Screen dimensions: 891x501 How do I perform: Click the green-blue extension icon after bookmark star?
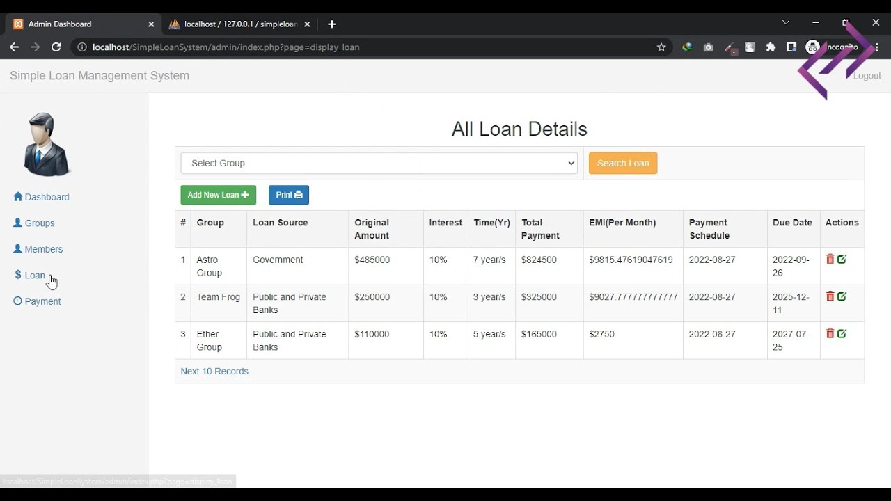(687, 47)
